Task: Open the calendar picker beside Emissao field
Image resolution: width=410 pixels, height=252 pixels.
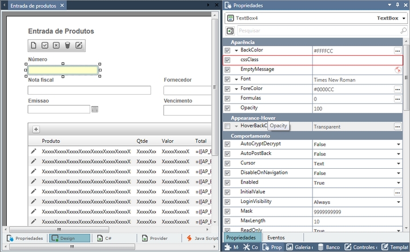Action: 95,109
